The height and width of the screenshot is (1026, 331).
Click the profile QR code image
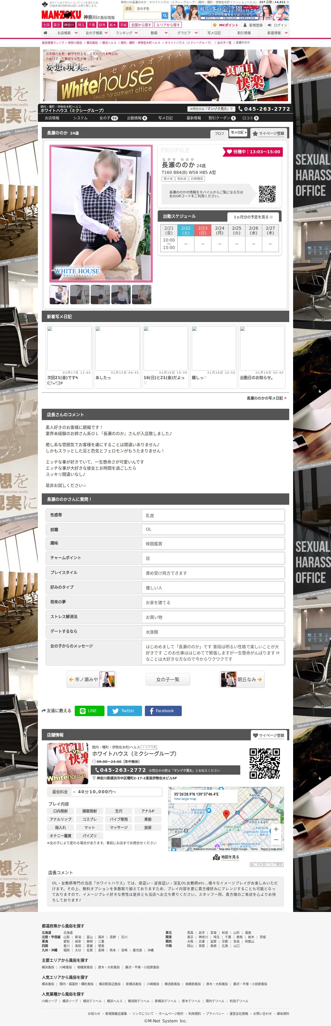pyautogui.click(x=267, y=194)
